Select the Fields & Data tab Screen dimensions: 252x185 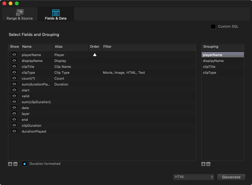56,15
